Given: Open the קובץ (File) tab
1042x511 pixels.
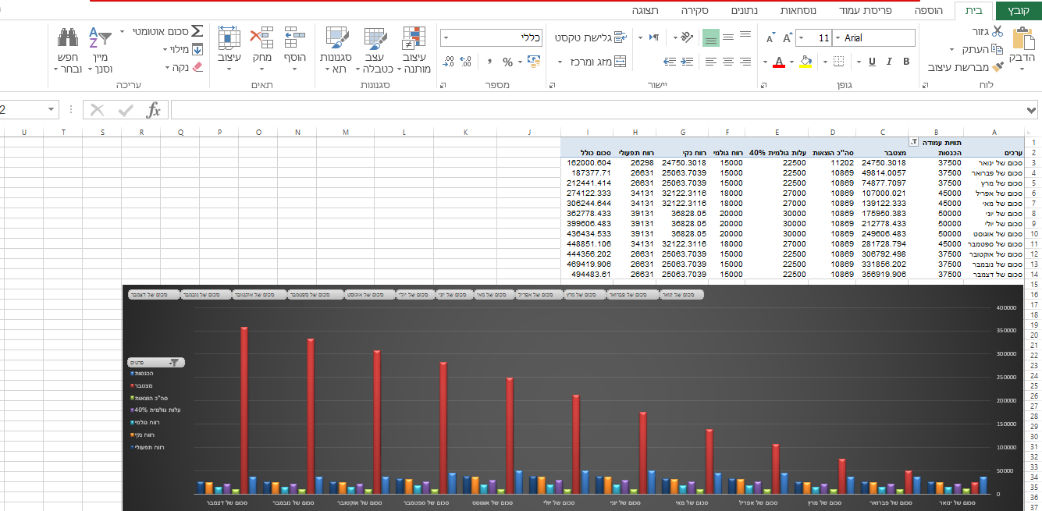Looking at the screenshot, I should point(1019,10).
